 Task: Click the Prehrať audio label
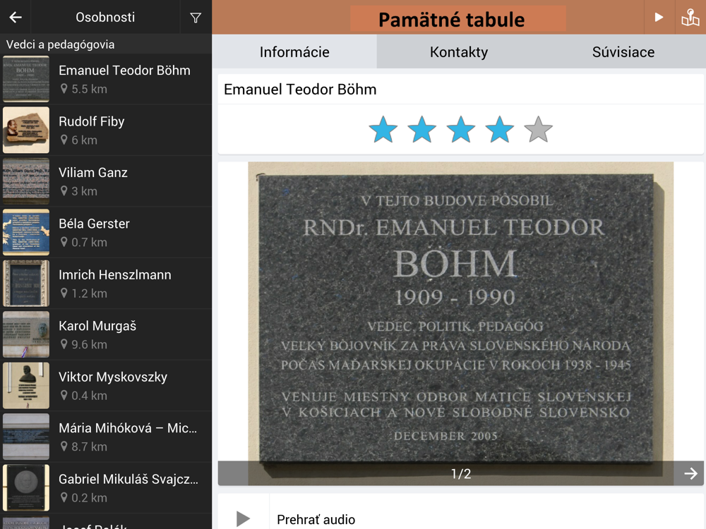316,520
